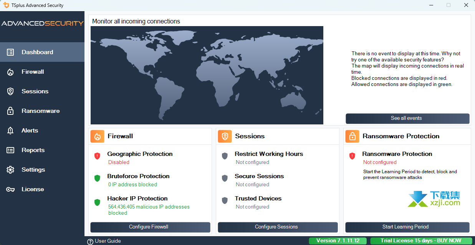
Task: Click 'Not configured' under Trusted Devices
Action: (252, 207)
